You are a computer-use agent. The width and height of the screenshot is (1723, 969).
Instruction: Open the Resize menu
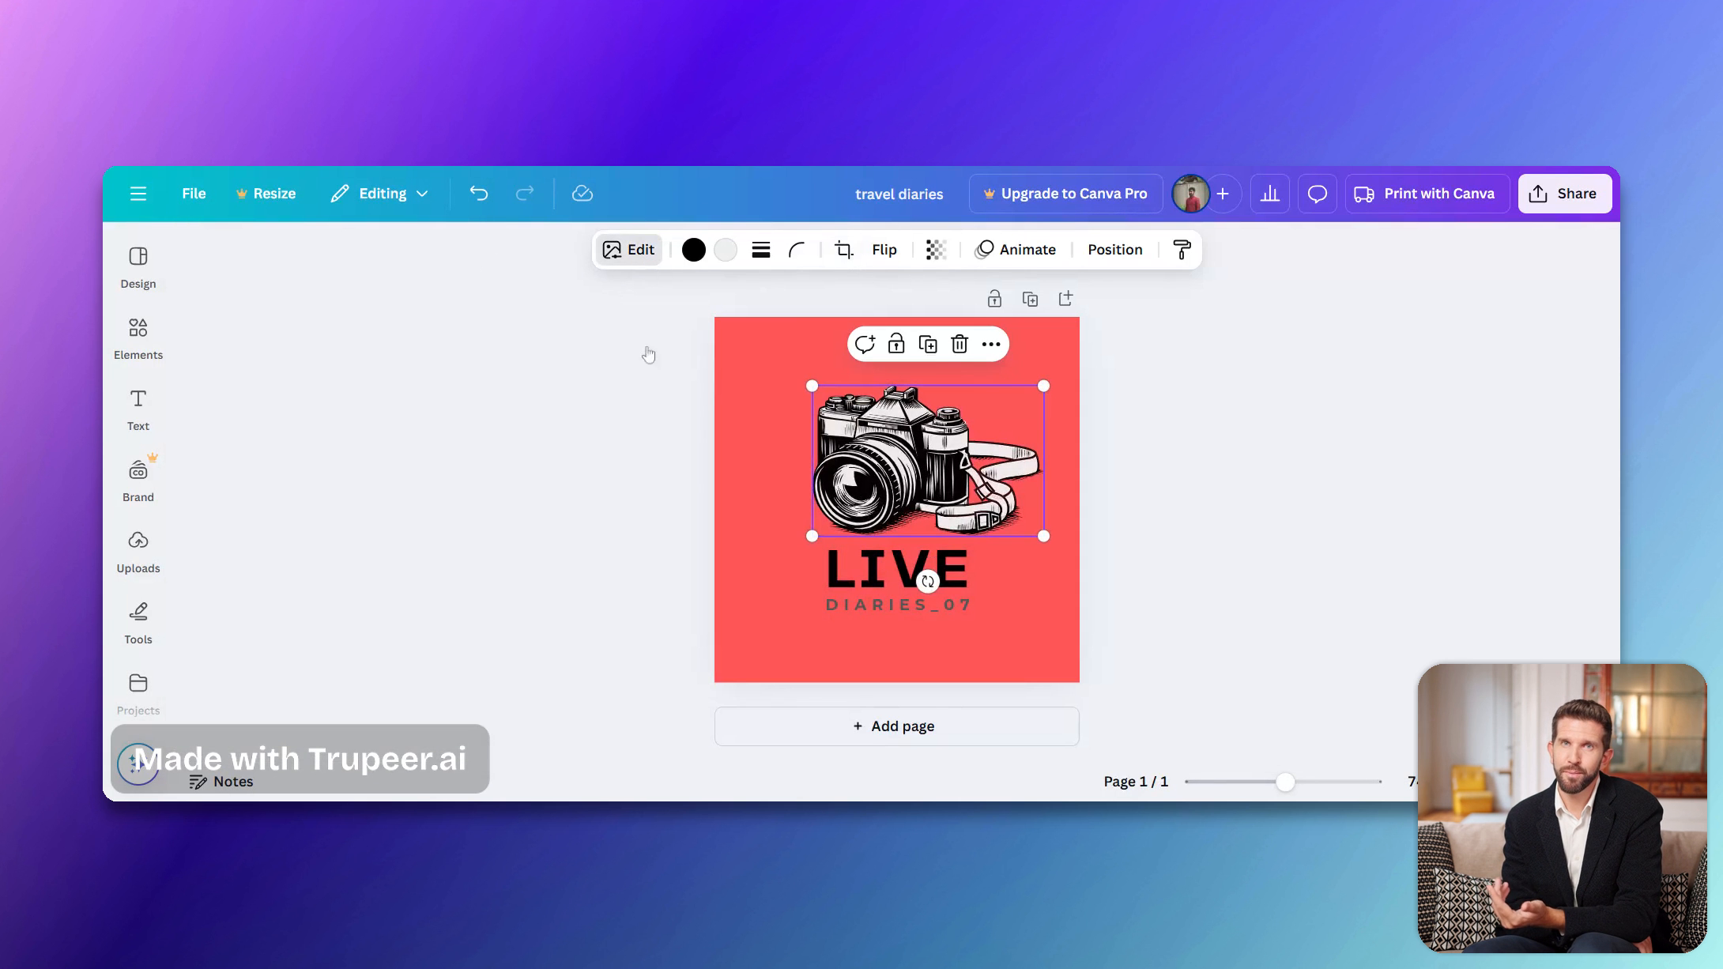(x=266, y=193)
